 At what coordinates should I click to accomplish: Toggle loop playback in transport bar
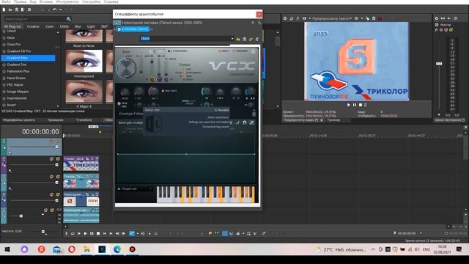coord(73,233)
